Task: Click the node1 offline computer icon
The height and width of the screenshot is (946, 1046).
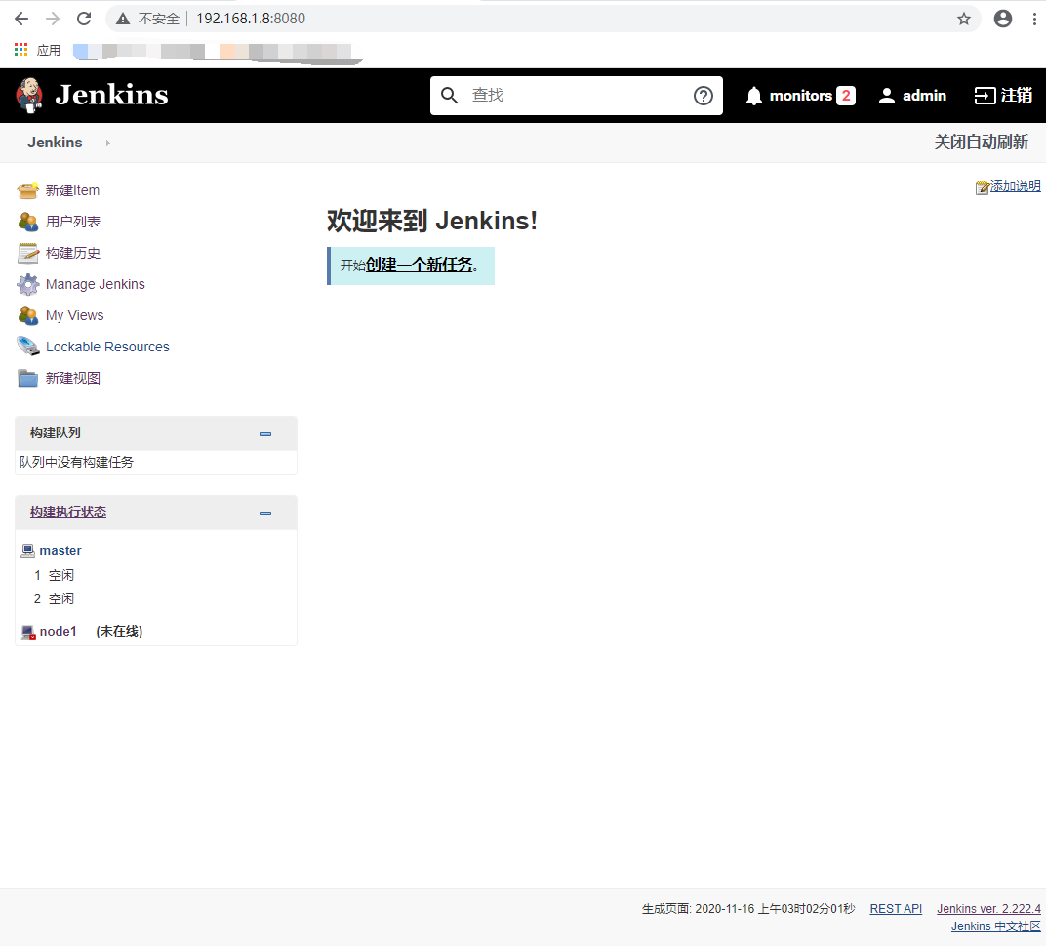Action: point(28,633)
